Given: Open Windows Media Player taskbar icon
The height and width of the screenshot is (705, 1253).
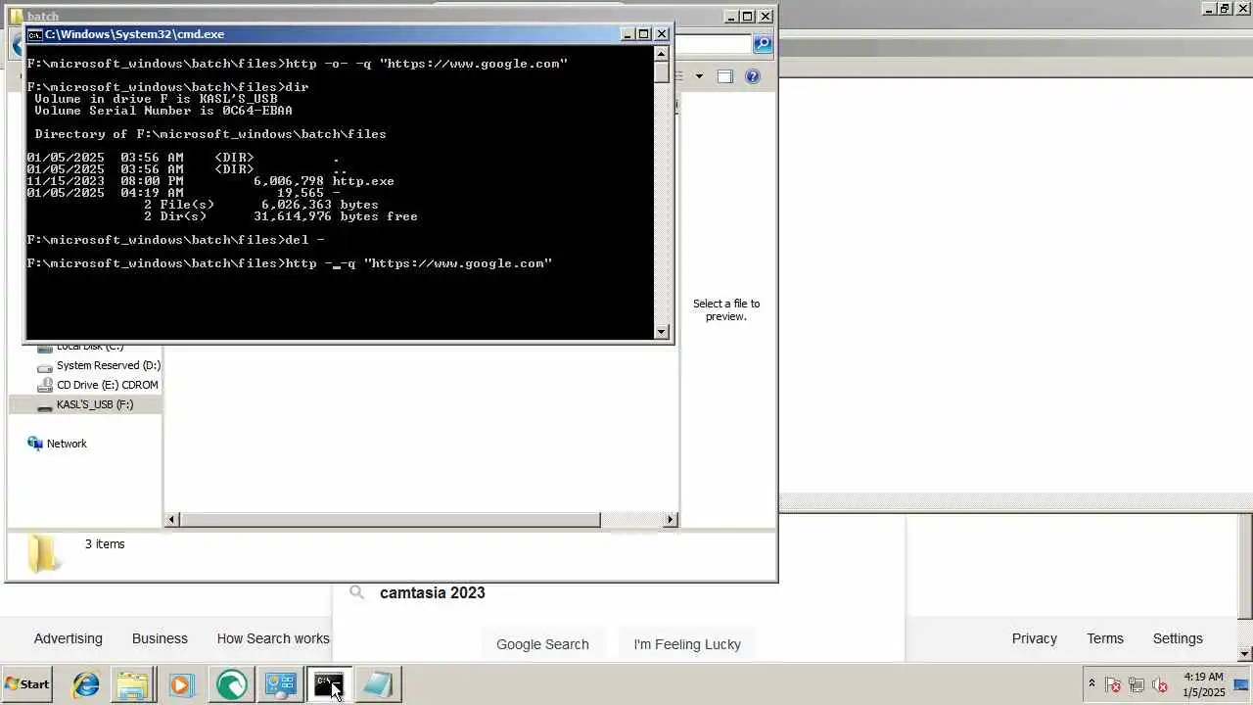Looking at the screenshot, I should point(181,684).
